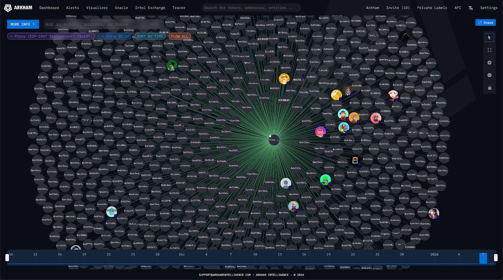Select the pointer cursor tool
503x280 pixels.
point(489,38)
